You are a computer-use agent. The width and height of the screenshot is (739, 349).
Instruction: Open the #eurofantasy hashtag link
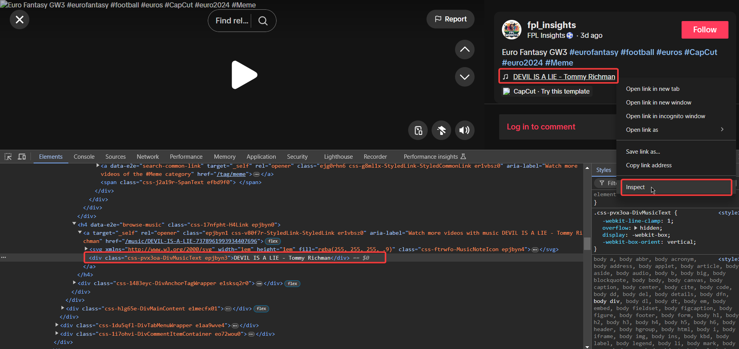pyautogui.click(x=594, y=52)
